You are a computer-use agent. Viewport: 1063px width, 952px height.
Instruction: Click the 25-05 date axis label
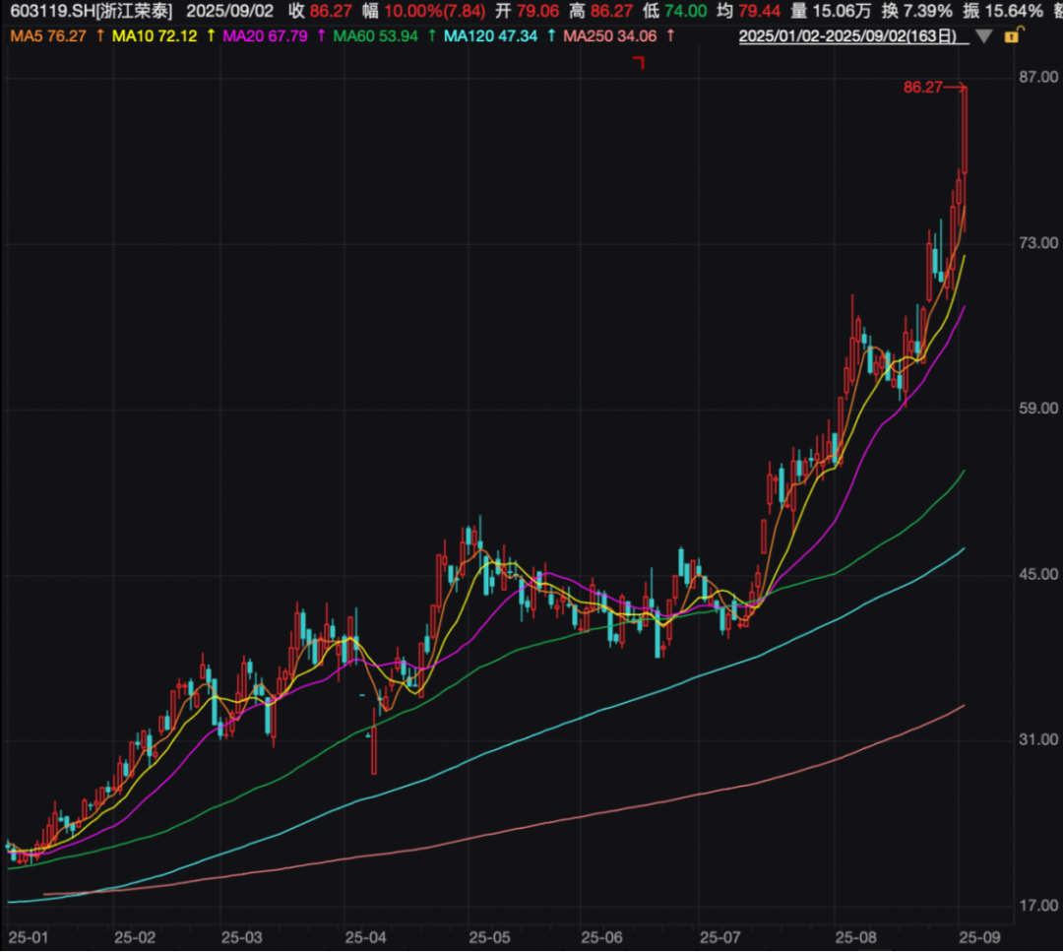(489, 938)
